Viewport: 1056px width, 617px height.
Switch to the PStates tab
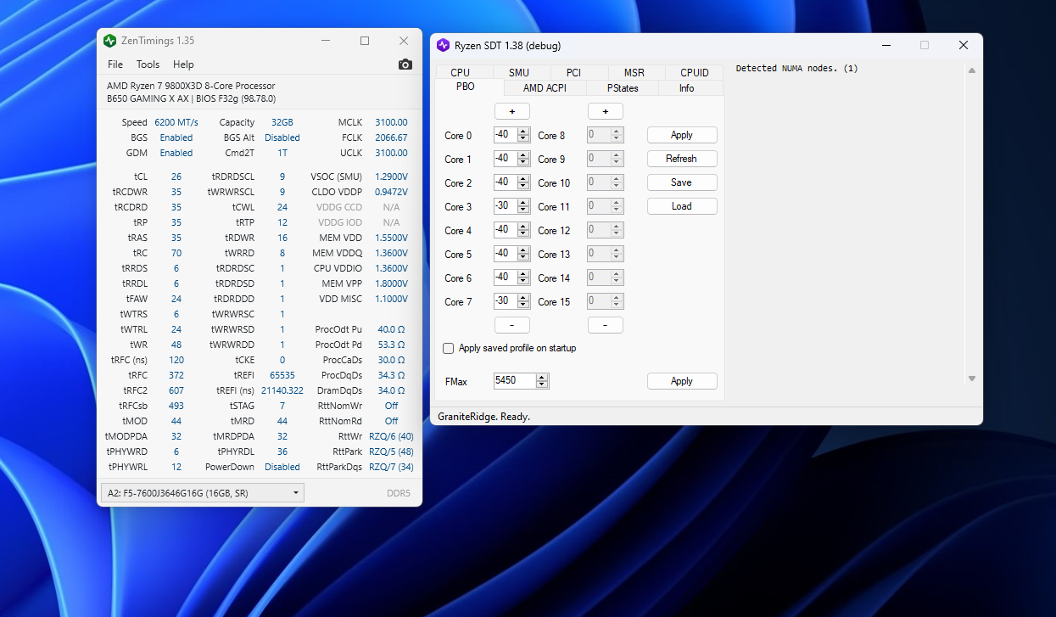click(x=623, y=88)
